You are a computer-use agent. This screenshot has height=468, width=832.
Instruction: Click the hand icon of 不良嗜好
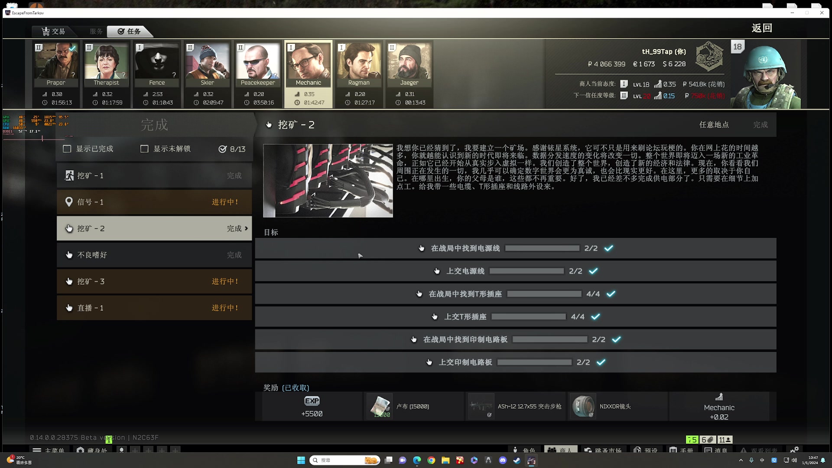coord(69,255)
